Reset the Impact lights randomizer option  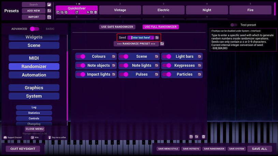114,74
